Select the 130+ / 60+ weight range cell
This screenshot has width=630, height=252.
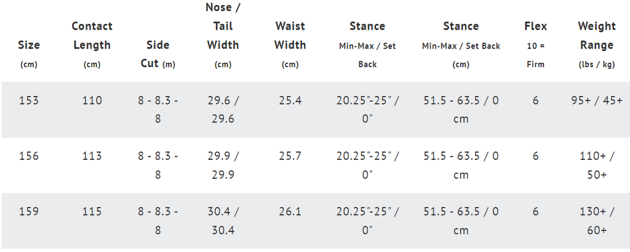(x=597, y=221)
